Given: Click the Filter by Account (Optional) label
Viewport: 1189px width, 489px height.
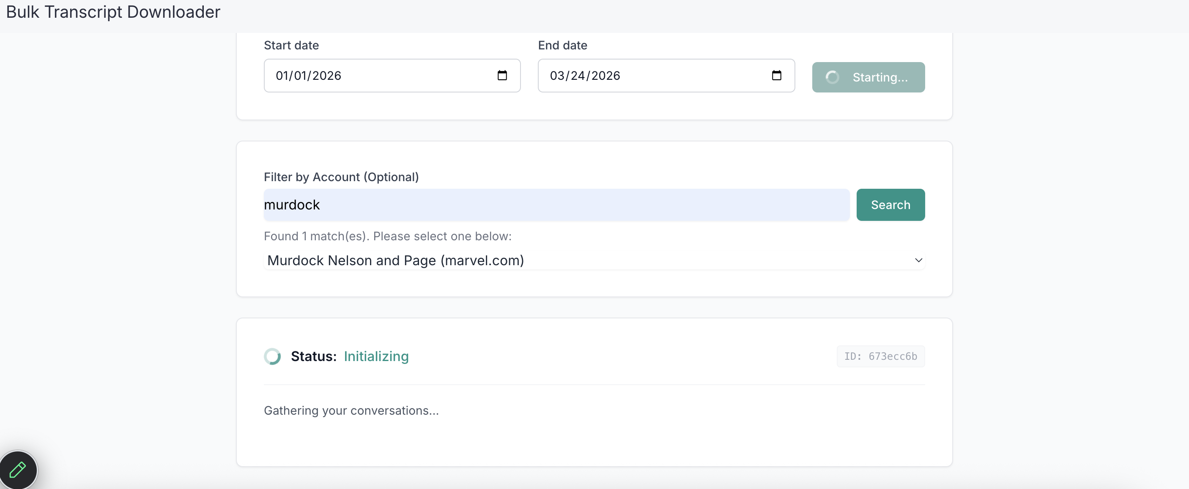Looking at the screenshot, I should coord(341,177).
